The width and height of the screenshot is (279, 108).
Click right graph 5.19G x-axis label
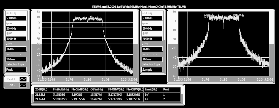pyautogui.click(x=242, y=80)
